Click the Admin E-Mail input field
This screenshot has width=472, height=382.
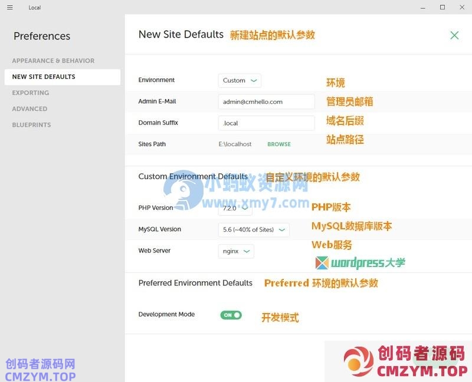266,101
